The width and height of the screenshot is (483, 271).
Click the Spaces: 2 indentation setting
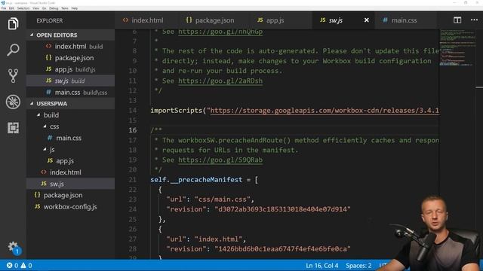pos(358,265)
